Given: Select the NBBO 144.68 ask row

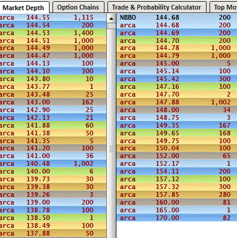Looking at the screenshot, I should coord(177,17).
